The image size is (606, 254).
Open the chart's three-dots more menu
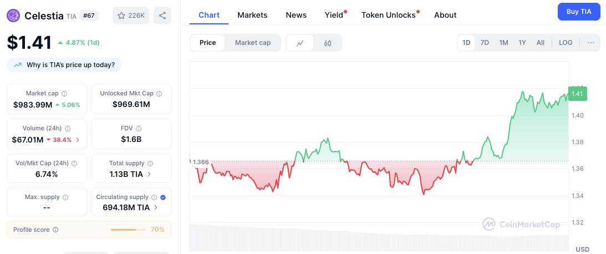click(x=591, y=43)
